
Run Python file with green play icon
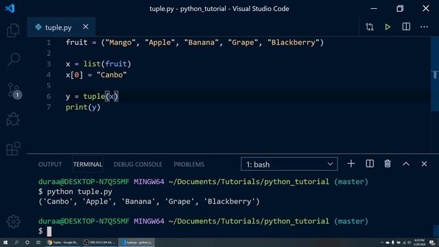pyautogui.click(x=388, y=27)
